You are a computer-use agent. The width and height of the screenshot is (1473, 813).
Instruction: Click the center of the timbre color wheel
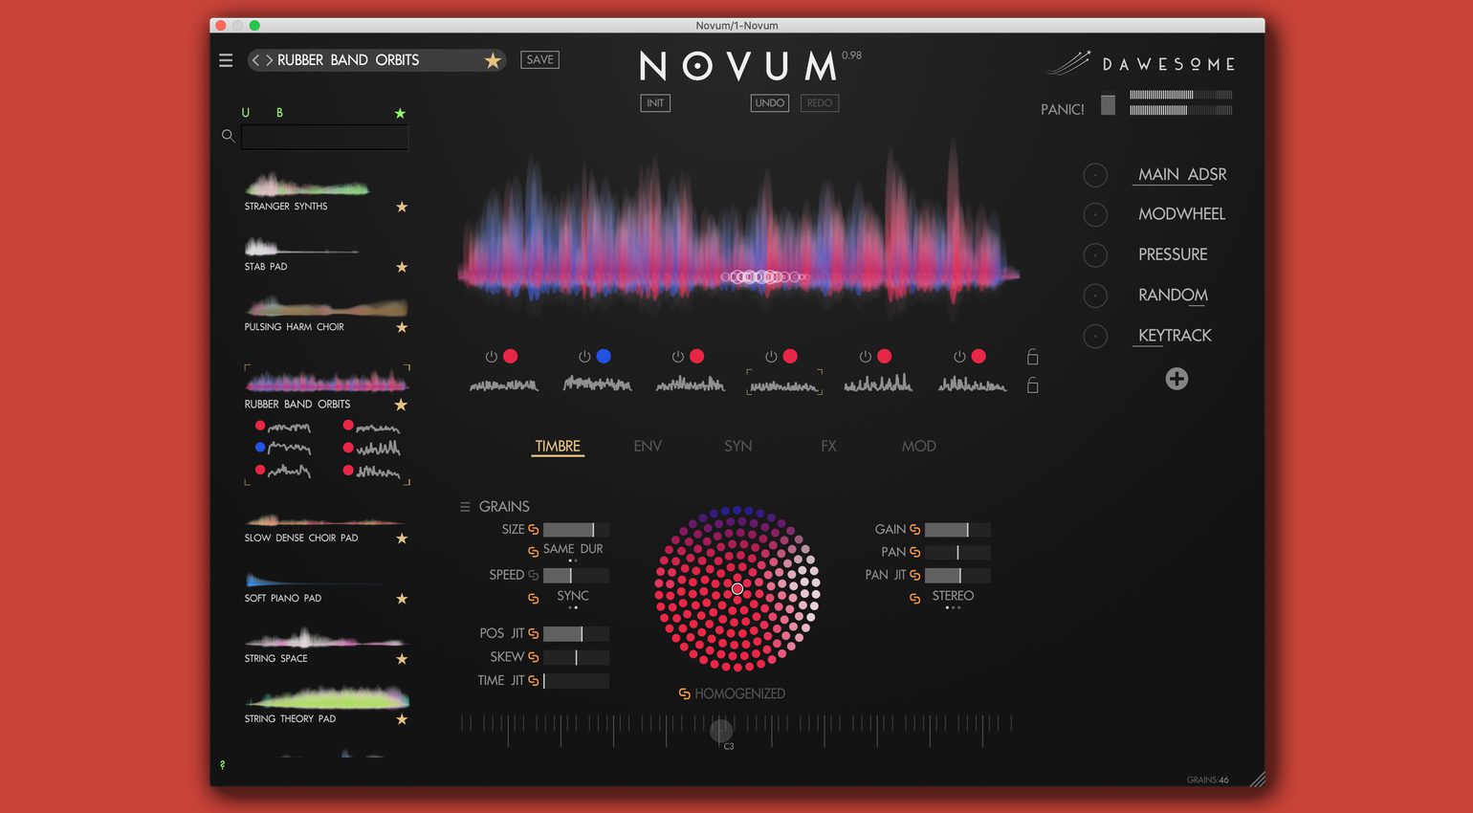point(737,589)
